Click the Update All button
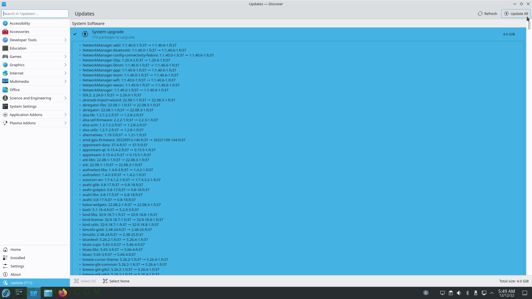The height and width of the screenshot is (299, 532). coord(516,14)
